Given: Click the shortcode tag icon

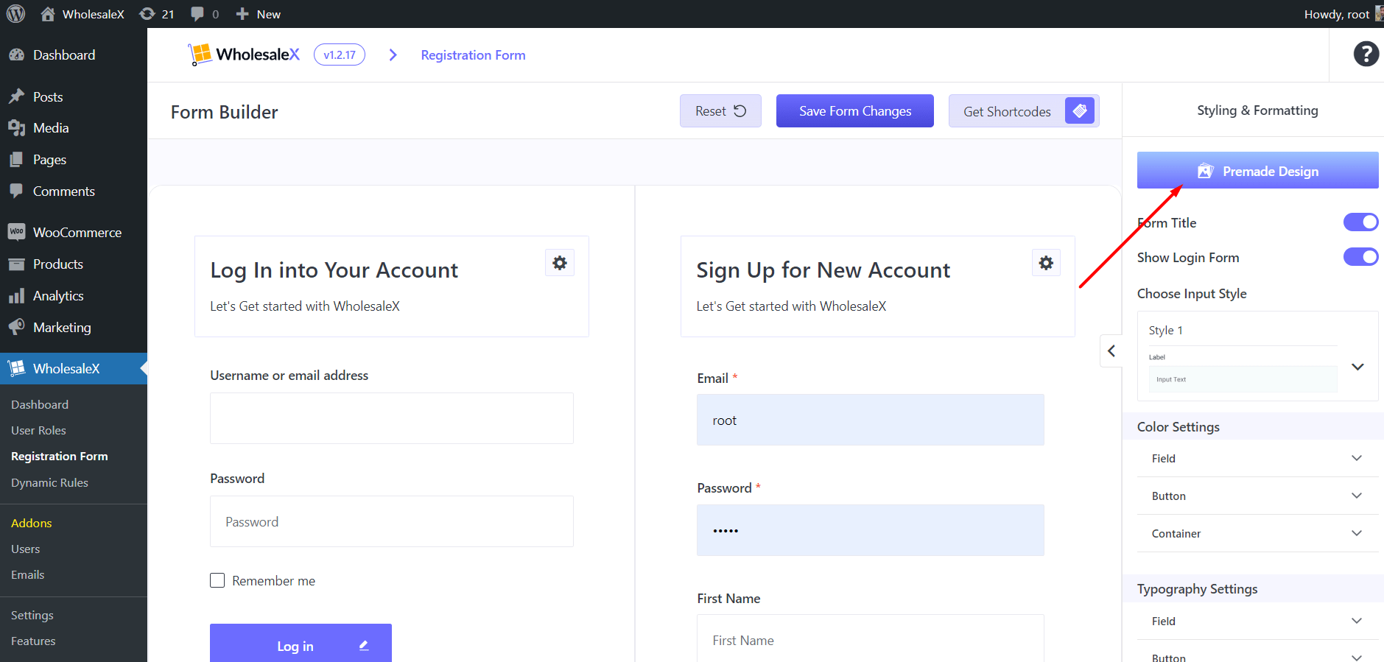Looking at the screenshot, I should coord(1079,110).
